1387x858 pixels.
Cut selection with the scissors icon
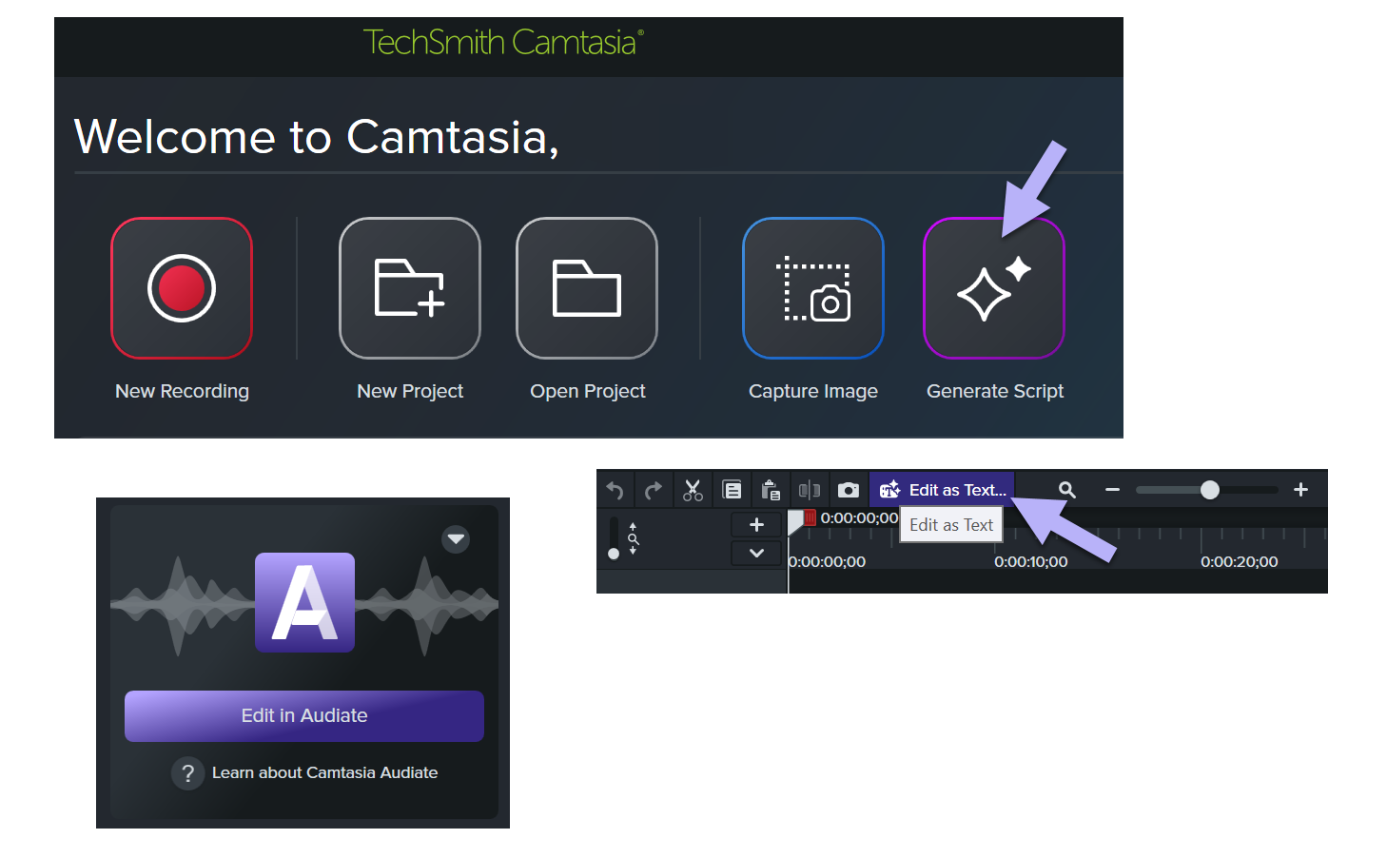693,490
